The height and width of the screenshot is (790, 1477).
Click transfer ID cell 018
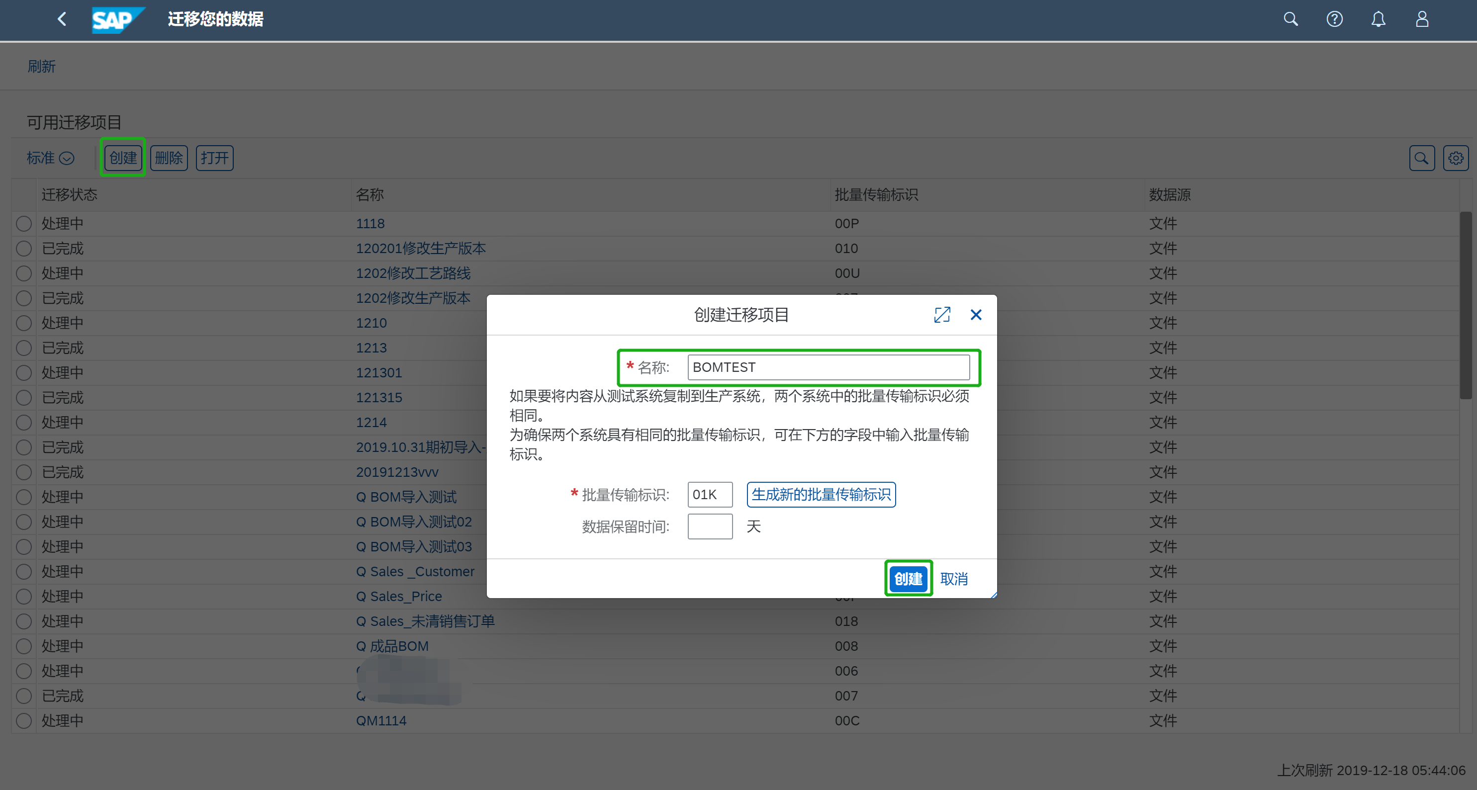(846, 621)
